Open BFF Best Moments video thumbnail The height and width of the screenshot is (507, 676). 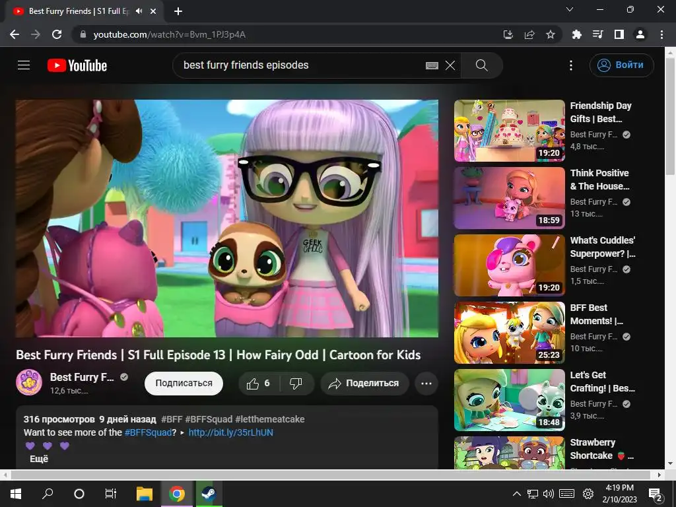[x=509, y=333]
